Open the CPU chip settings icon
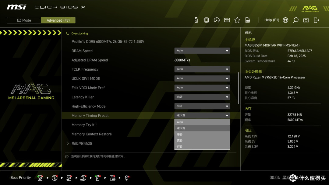 (207, 20)
